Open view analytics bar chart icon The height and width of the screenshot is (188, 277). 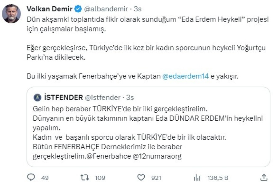pos(197,178)
